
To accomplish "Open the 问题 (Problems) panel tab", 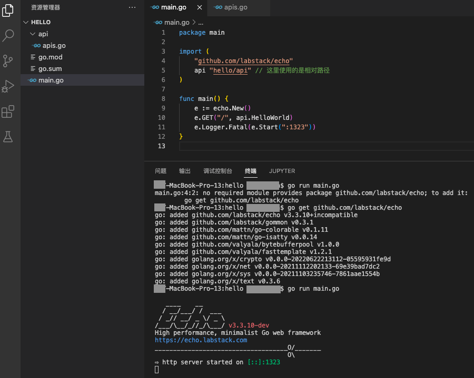I will pyautogui.click(x=161, y=171).
